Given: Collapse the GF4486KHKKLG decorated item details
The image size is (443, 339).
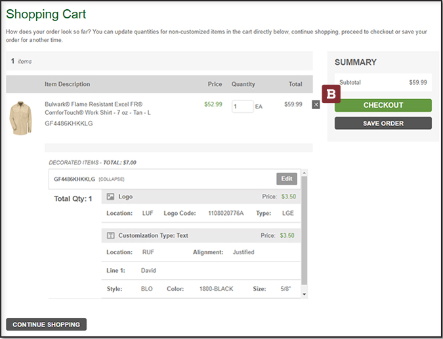Looking at the screenshot, I should pyautogui.click(x=112, y=179).
